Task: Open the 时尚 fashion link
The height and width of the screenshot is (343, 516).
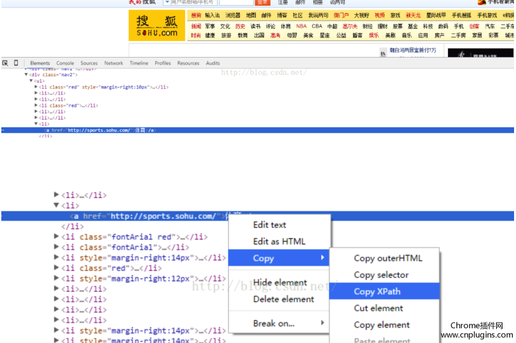Action: pyautogui.click(x=196, y=35)
